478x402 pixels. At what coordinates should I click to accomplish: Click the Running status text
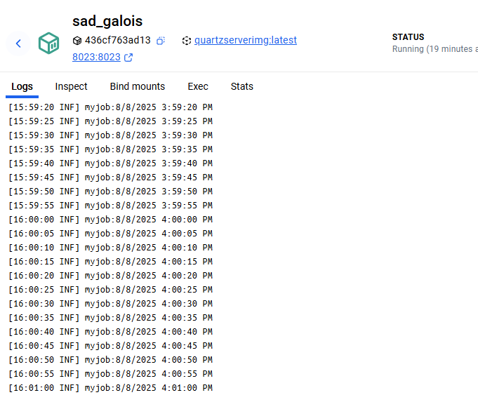(434, 49)
